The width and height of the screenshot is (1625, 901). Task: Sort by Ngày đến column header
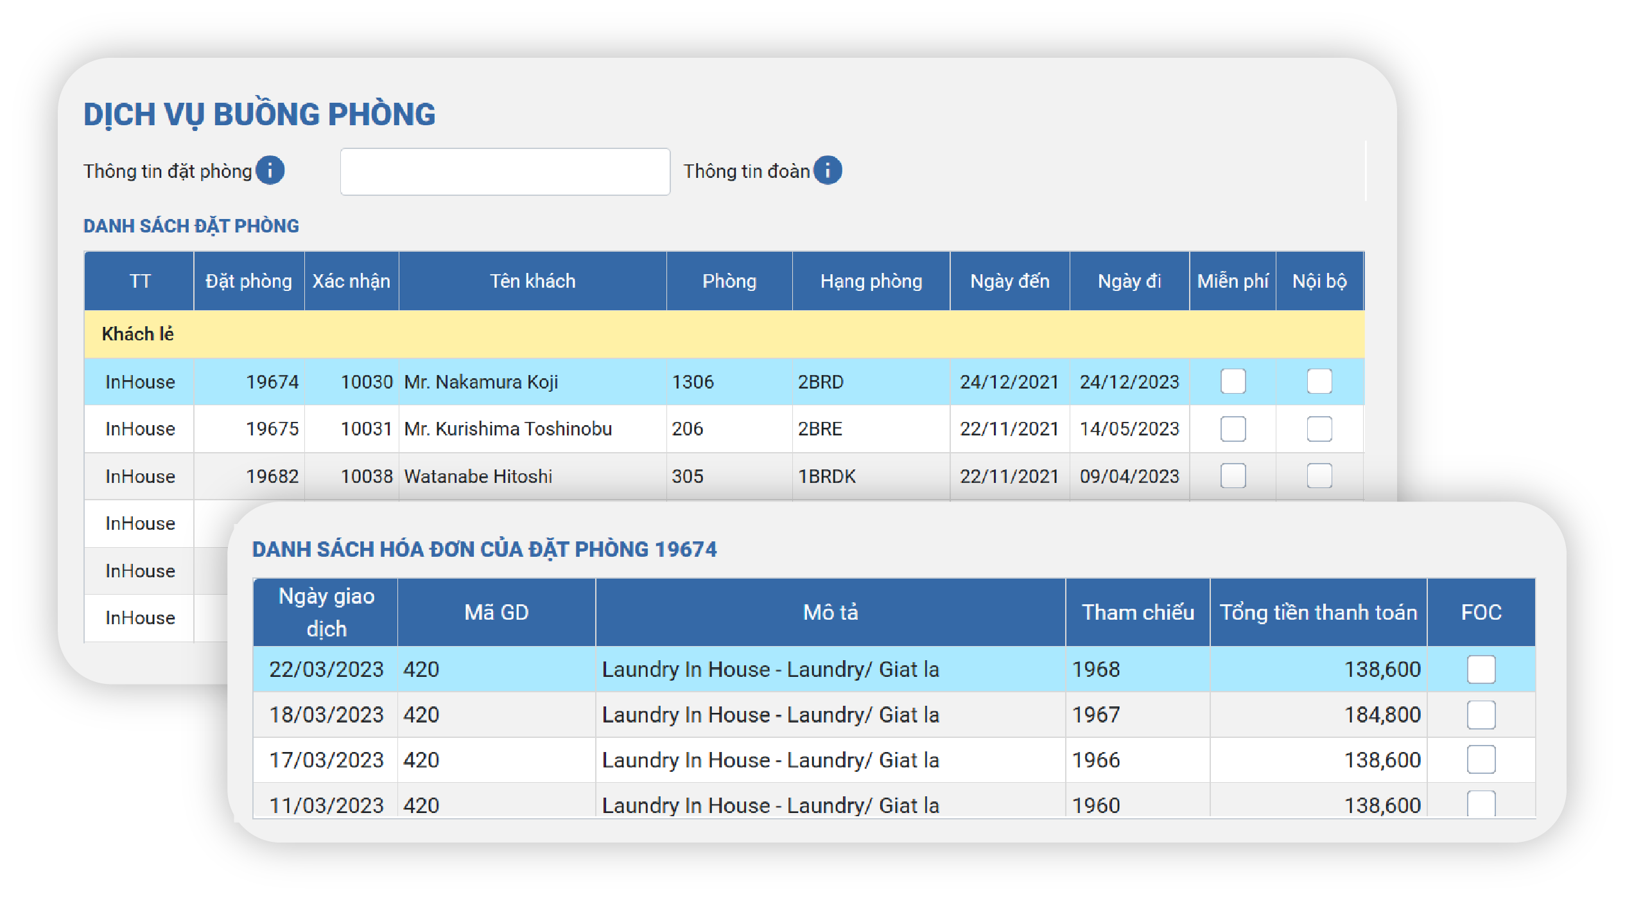pyautogui.click(x=1009, y=281)
